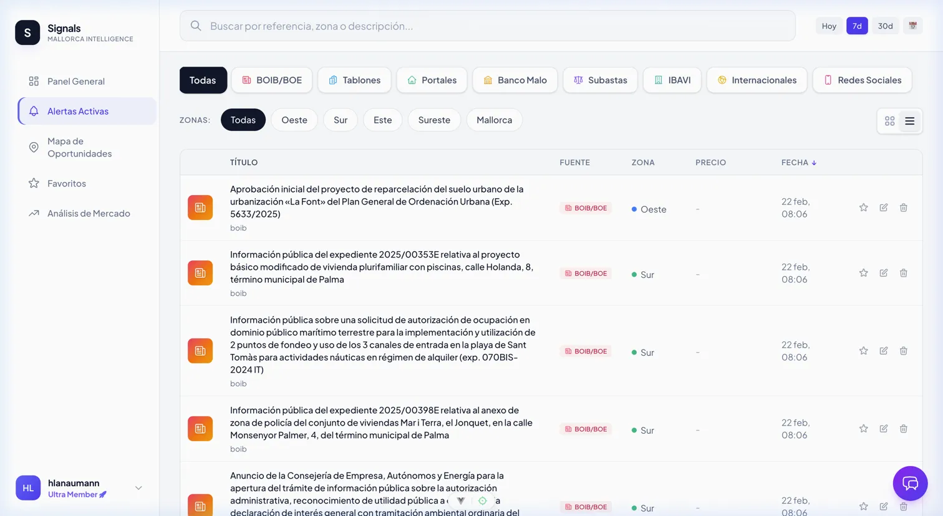Screen dimensions: 943x516
Task: Click the search by reference field
Action: pos(487,26)
